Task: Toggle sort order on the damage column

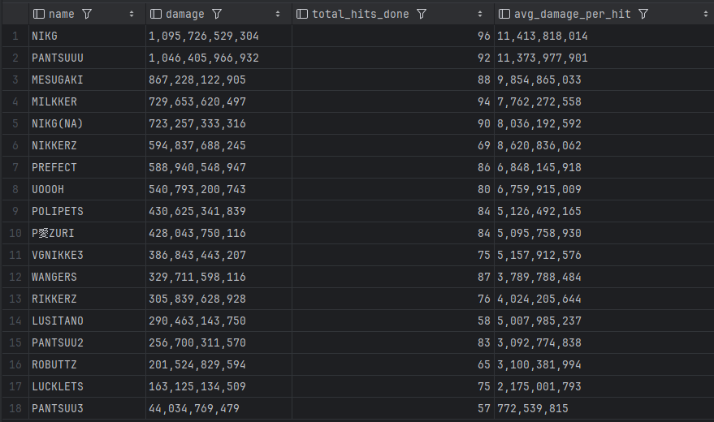Action: coord(278,14)
